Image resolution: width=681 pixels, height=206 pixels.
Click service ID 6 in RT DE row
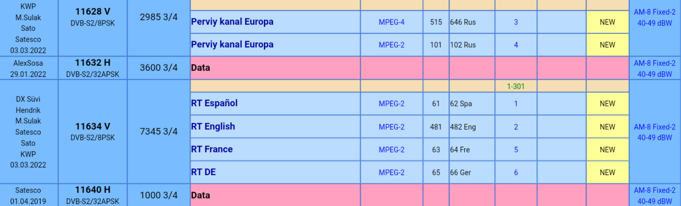tap(516, 173)
